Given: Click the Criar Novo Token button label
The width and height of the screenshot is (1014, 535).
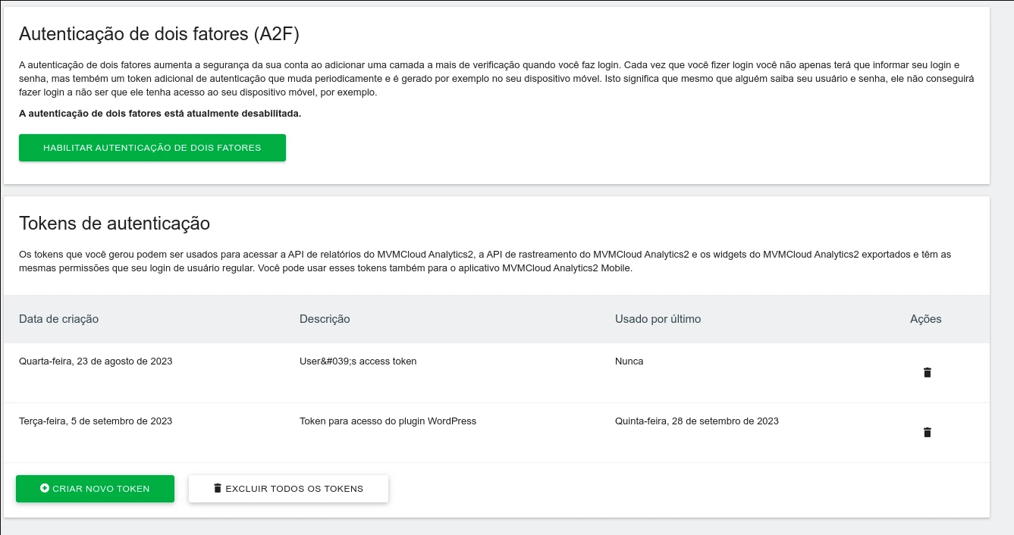Looking at the screenshot, I should [101, 489].
